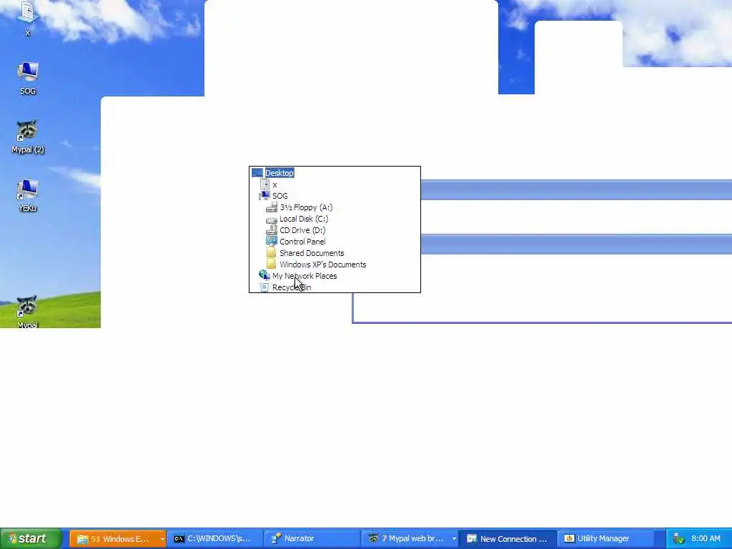Open the Start menu
Image resolution: width=732 pixels, height=549 pixels.
point(31,538)
